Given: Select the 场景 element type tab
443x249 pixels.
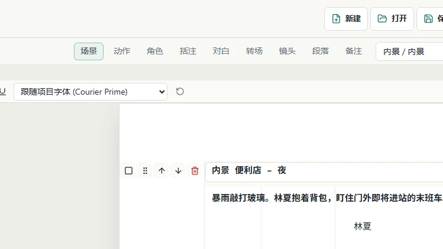Looking at the screenshot, I should coord(89,51).
